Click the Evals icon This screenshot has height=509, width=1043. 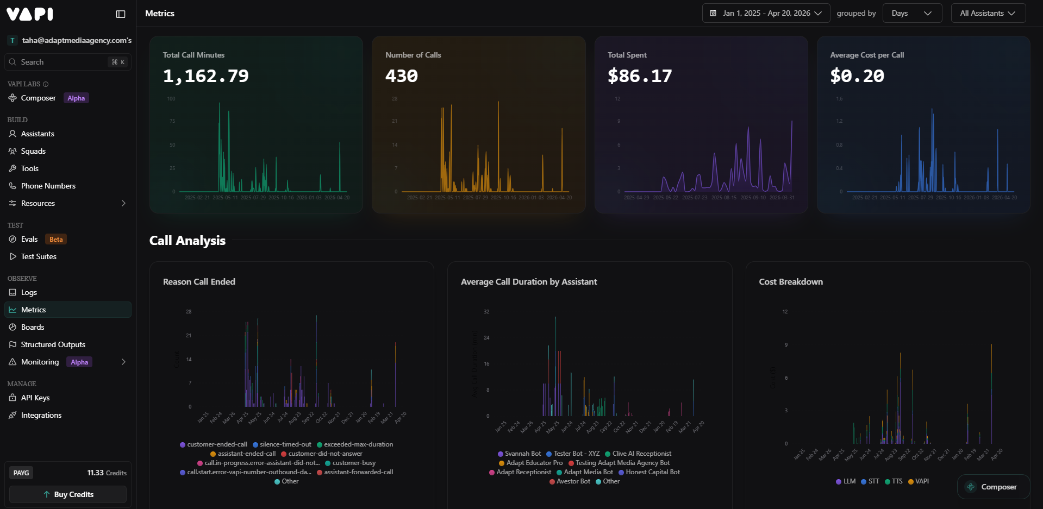point(13,239)
